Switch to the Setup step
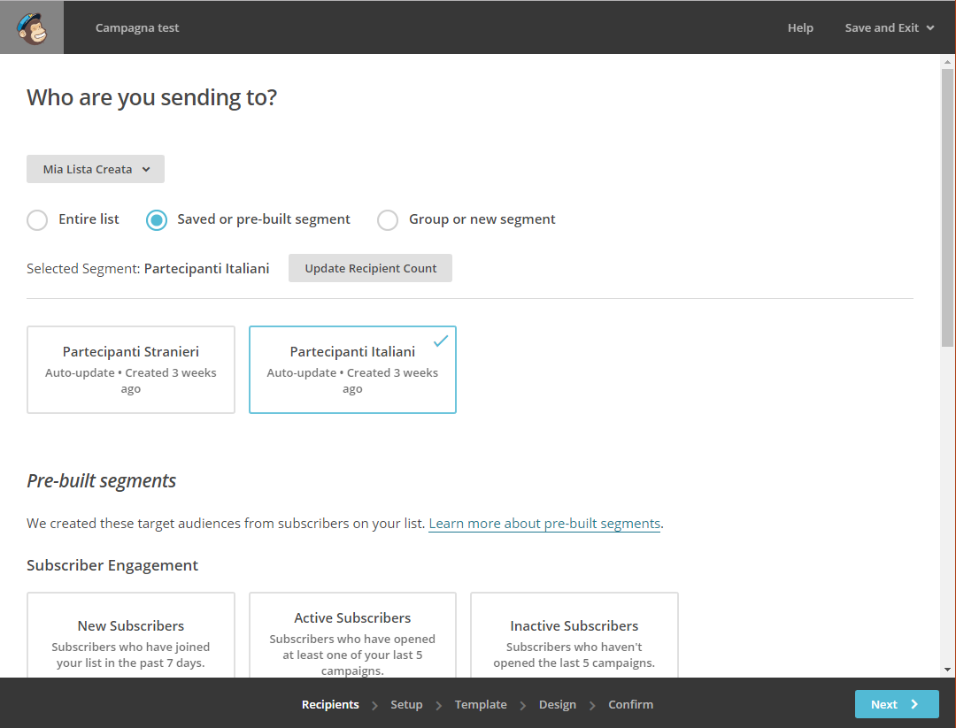Viewport: 956px width, 728px height. (406, 704)
